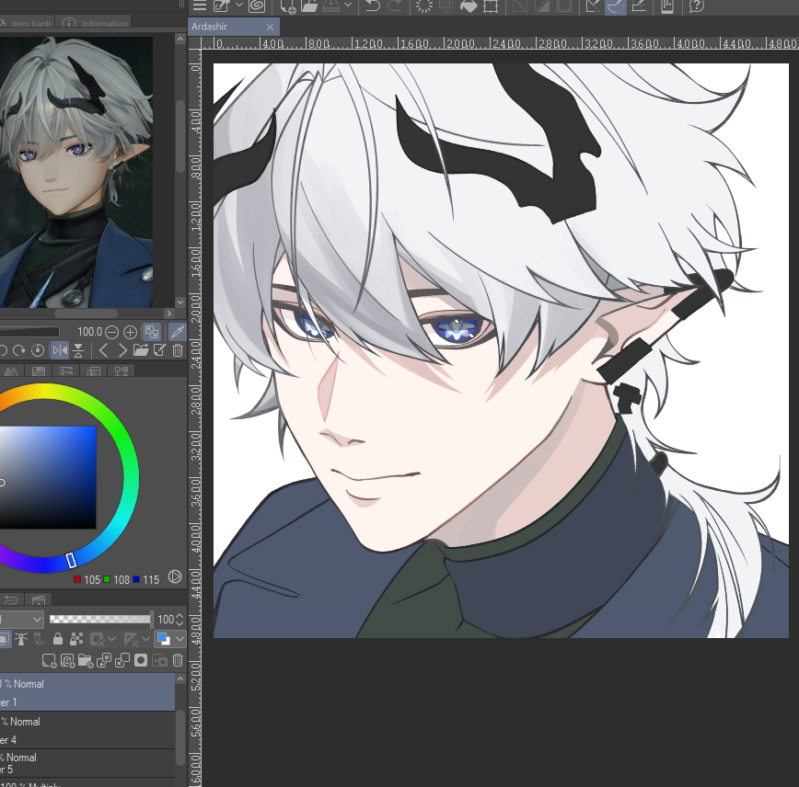This screenshot has height=787, width=799.
Task: Delete the selected layer
Action: (x=178, y=660)
